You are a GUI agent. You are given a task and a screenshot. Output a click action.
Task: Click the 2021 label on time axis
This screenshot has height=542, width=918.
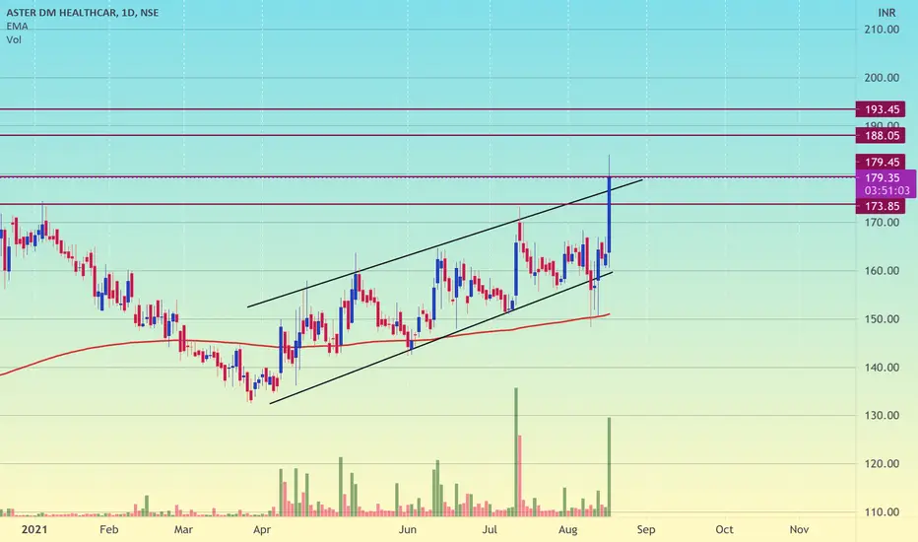(33, 530)
